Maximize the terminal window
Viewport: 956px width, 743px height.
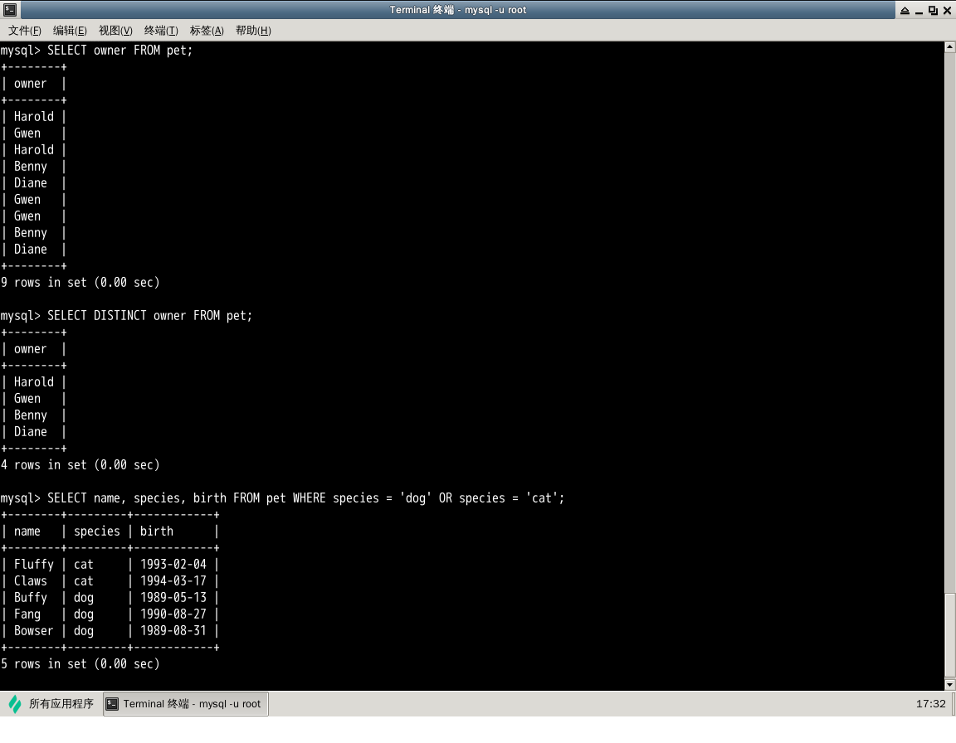933,10
